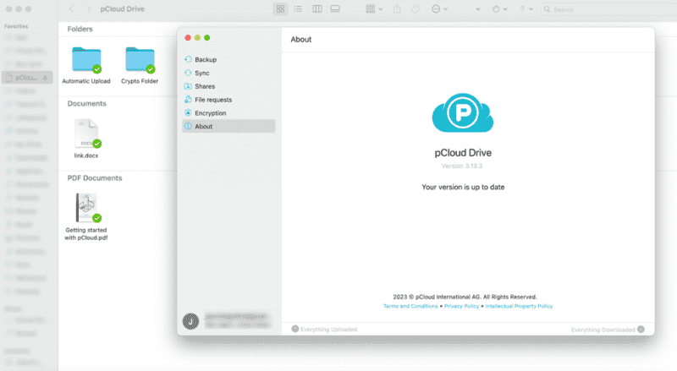Screen dimensions: 677x371
Task: Open the Encryption settings section
Action: pos(210,113)
